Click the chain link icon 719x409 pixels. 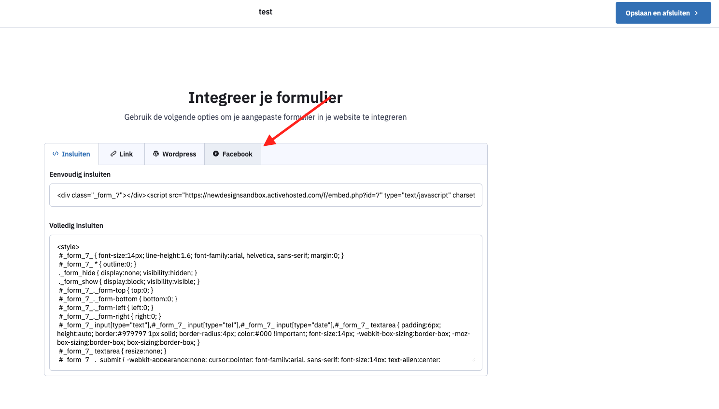coord(113,154)
